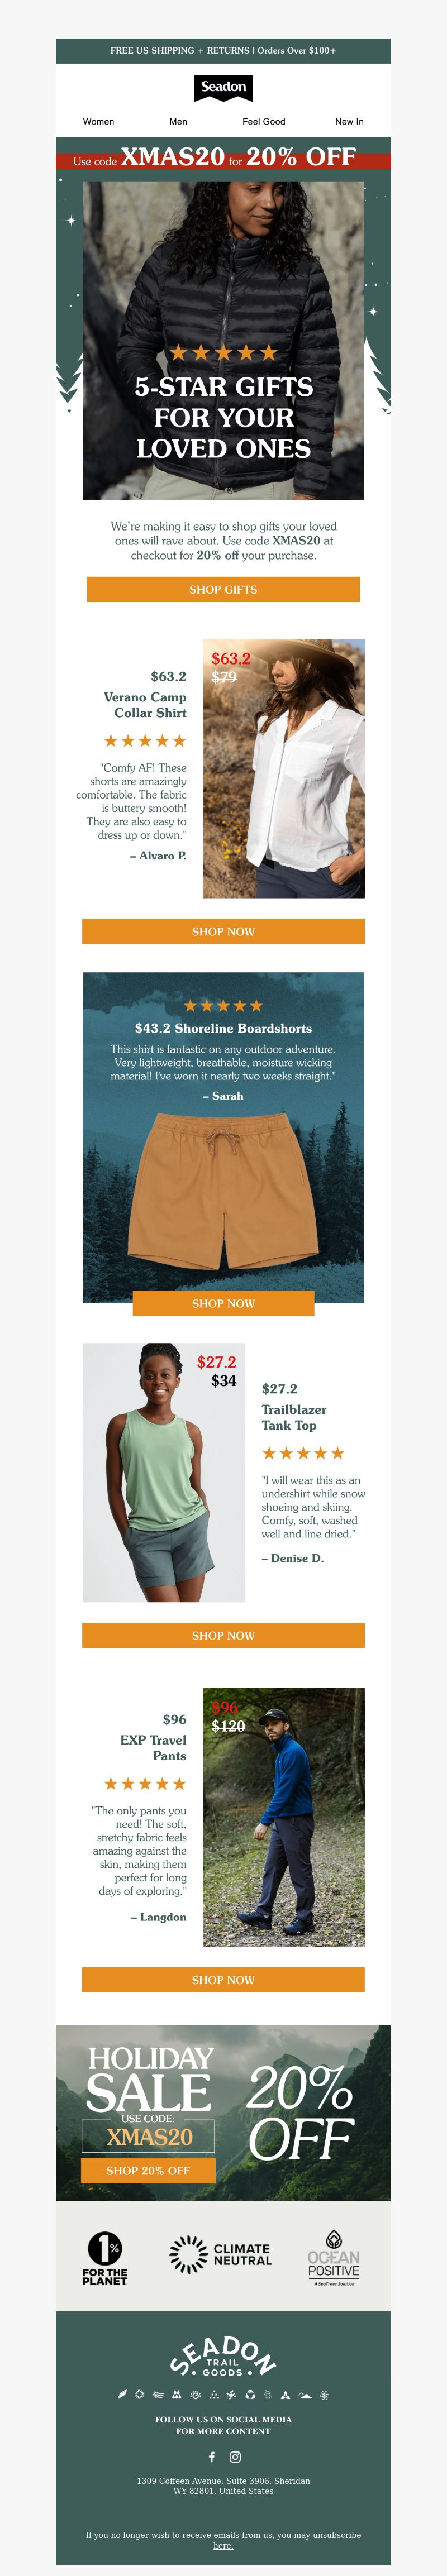Click the Climate Neutral badge

click(x=221, y=2254)
